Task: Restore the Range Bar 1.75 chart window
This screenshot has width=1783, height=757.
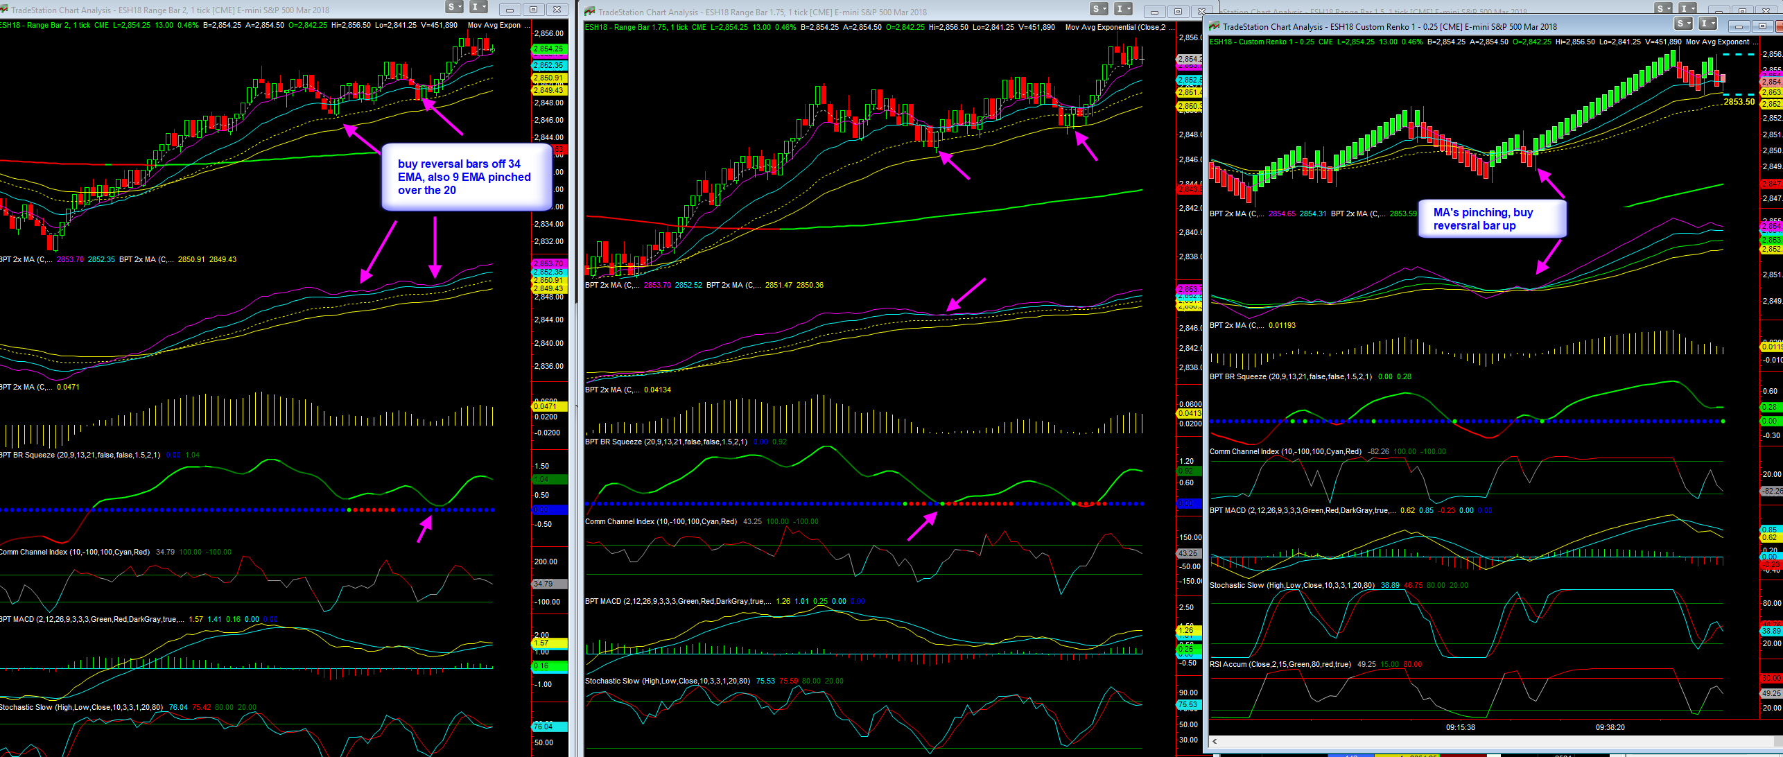Action: (1178, 12)
